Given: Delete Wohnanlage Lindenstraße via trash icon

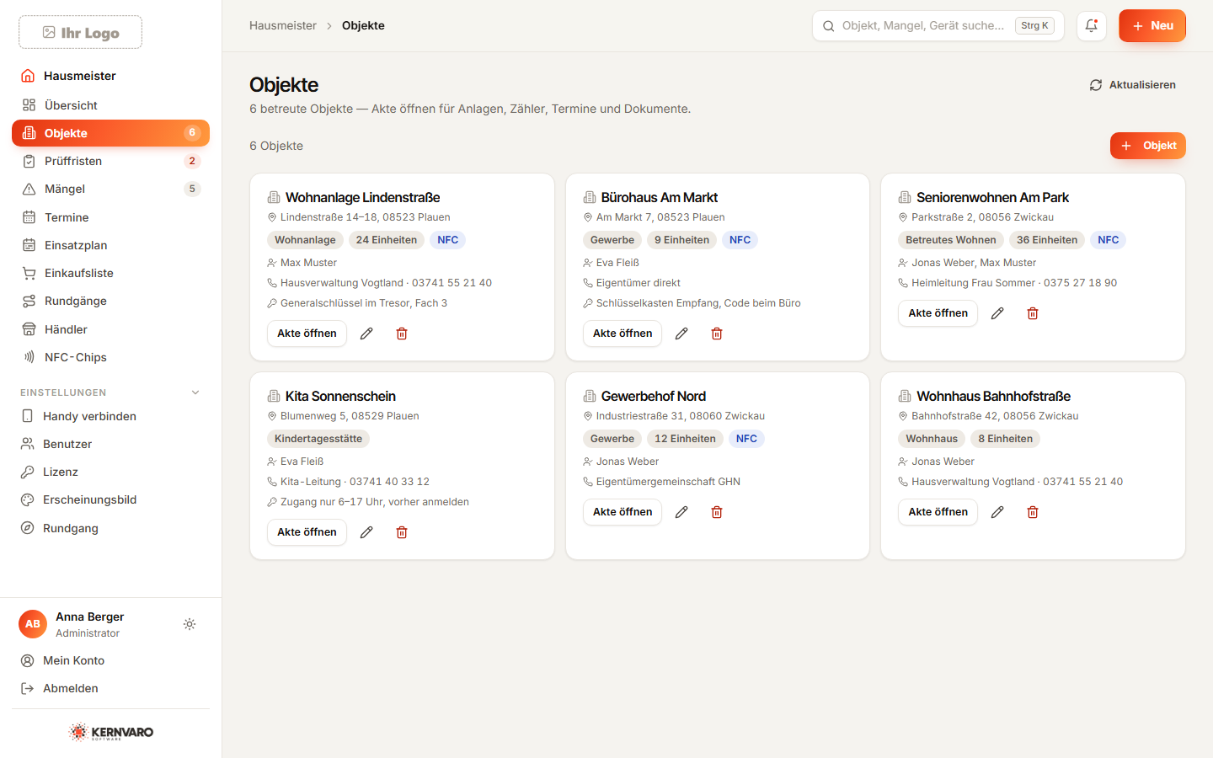Looking at the screenshot, I should pos(402,334).
